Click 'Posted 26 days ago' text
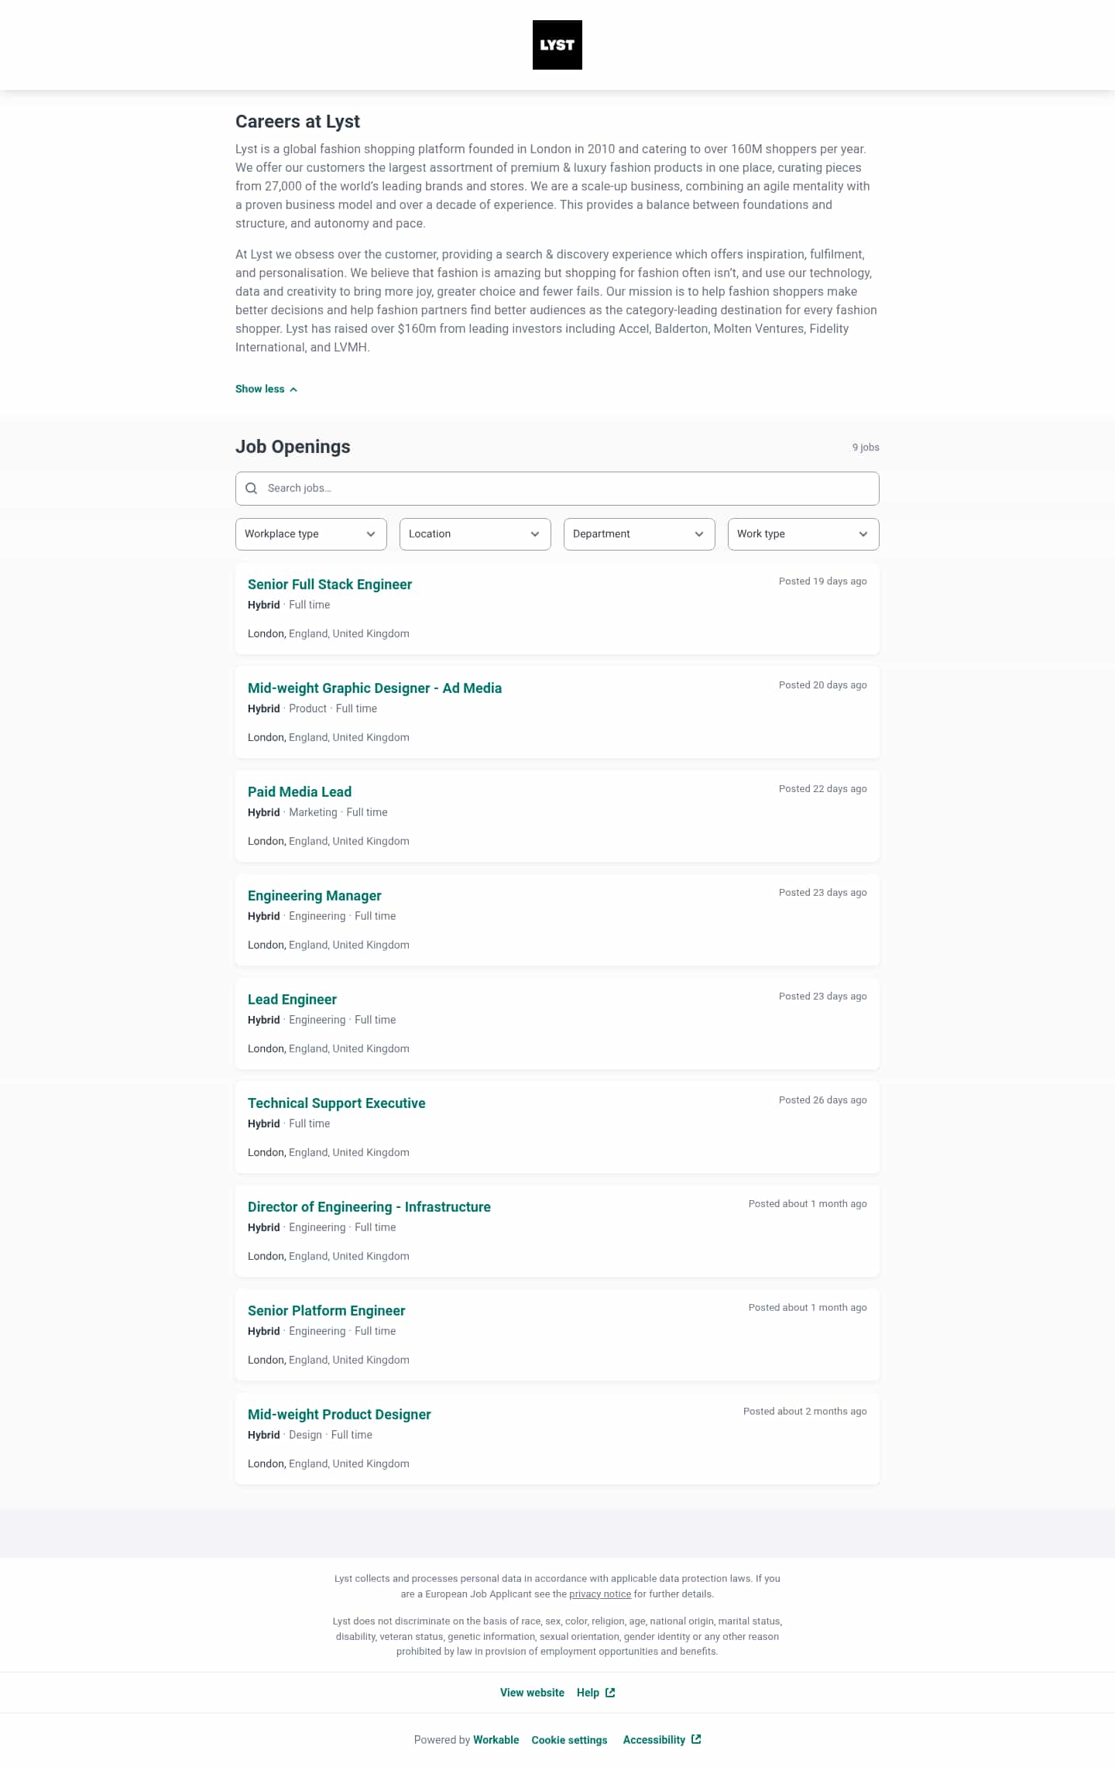 (823, 1100)
